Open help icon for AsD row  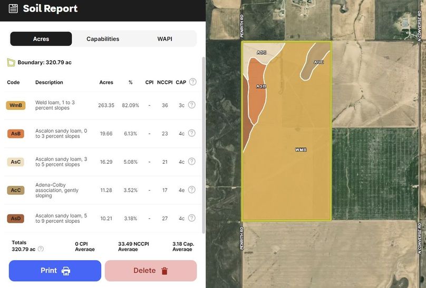[191, 218]
